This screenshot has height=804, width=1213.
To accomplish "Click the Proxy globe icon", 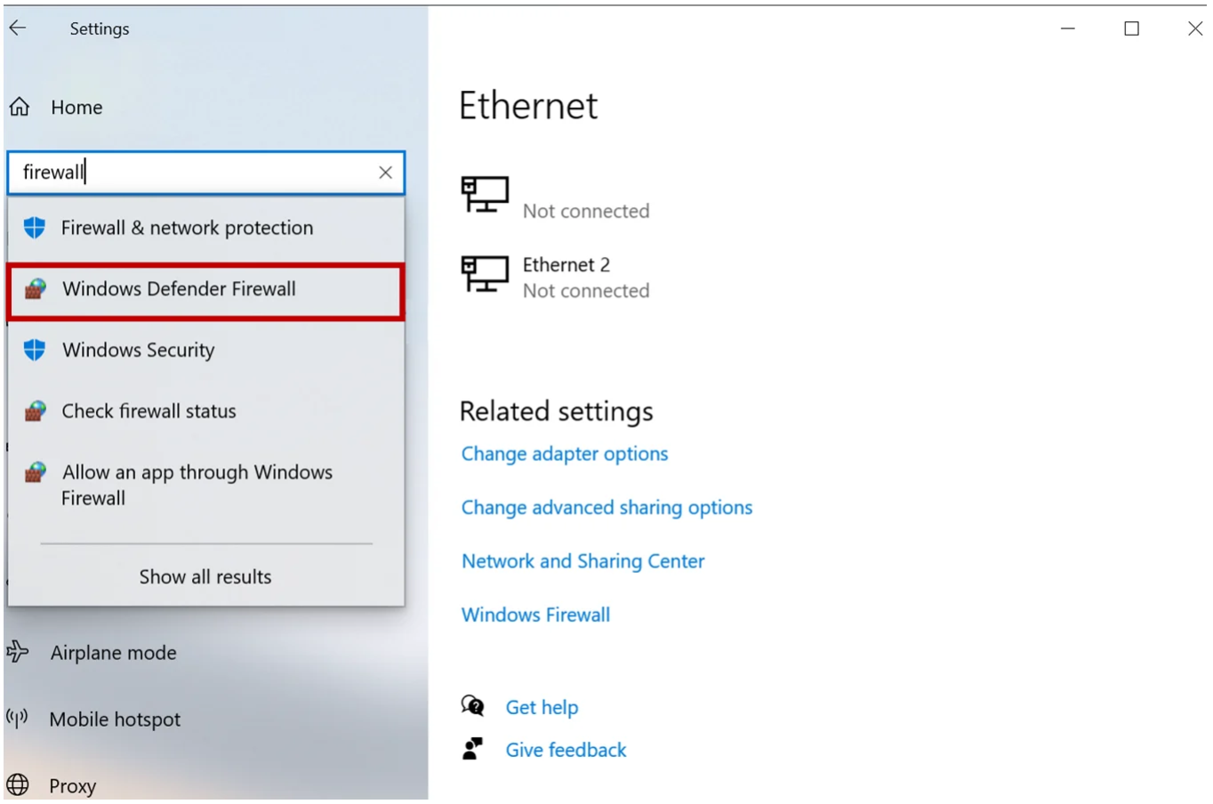I will (18, 785).
